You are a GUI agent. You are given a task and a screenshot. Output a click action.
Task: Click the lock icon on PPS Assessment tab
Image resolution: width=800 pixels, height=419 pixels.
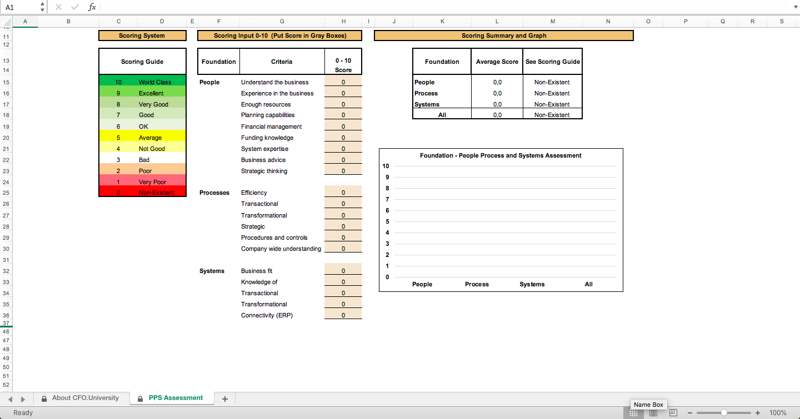tap(141, 398)
